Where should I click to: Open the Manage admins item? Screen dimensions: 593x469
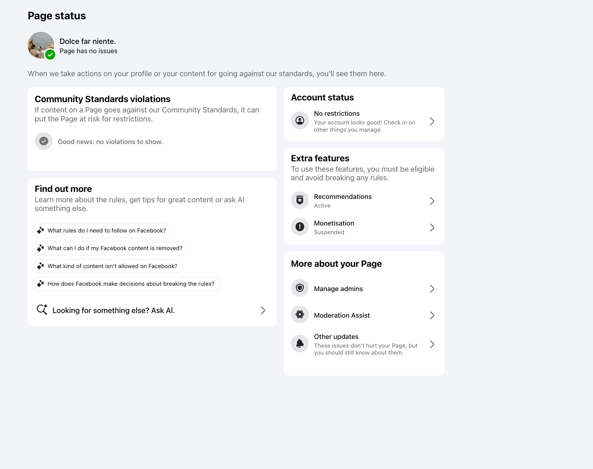click(x=364, y=288)
